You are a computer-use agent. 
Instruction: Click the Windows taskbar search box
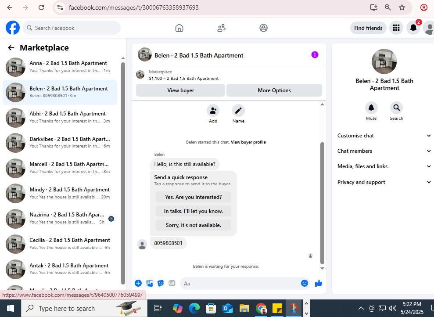click(x=84, y=308)
